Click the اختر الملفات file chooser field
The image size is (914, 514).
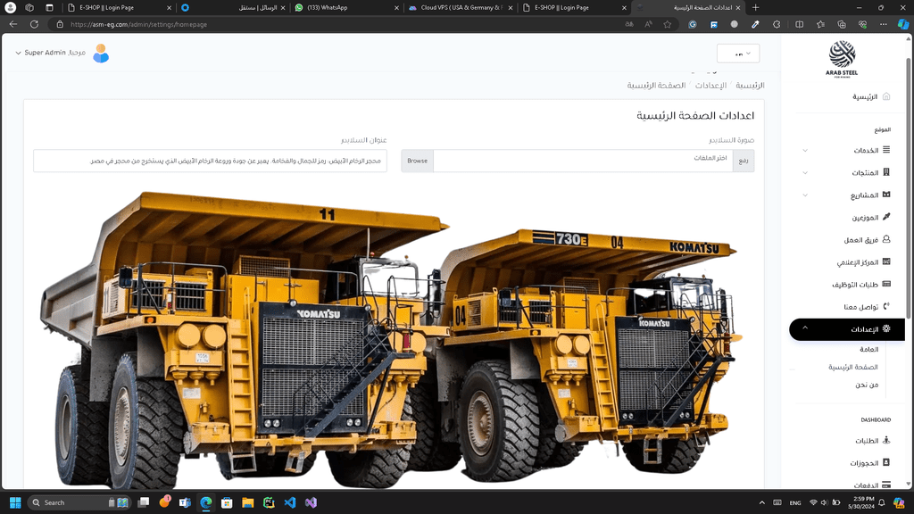click(x=583, y=161)
